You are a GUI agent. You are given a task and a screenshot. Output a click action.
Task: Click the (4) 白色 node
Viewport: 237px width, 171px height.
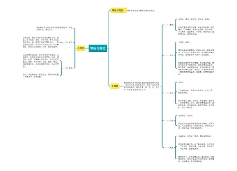click(169, 121)
